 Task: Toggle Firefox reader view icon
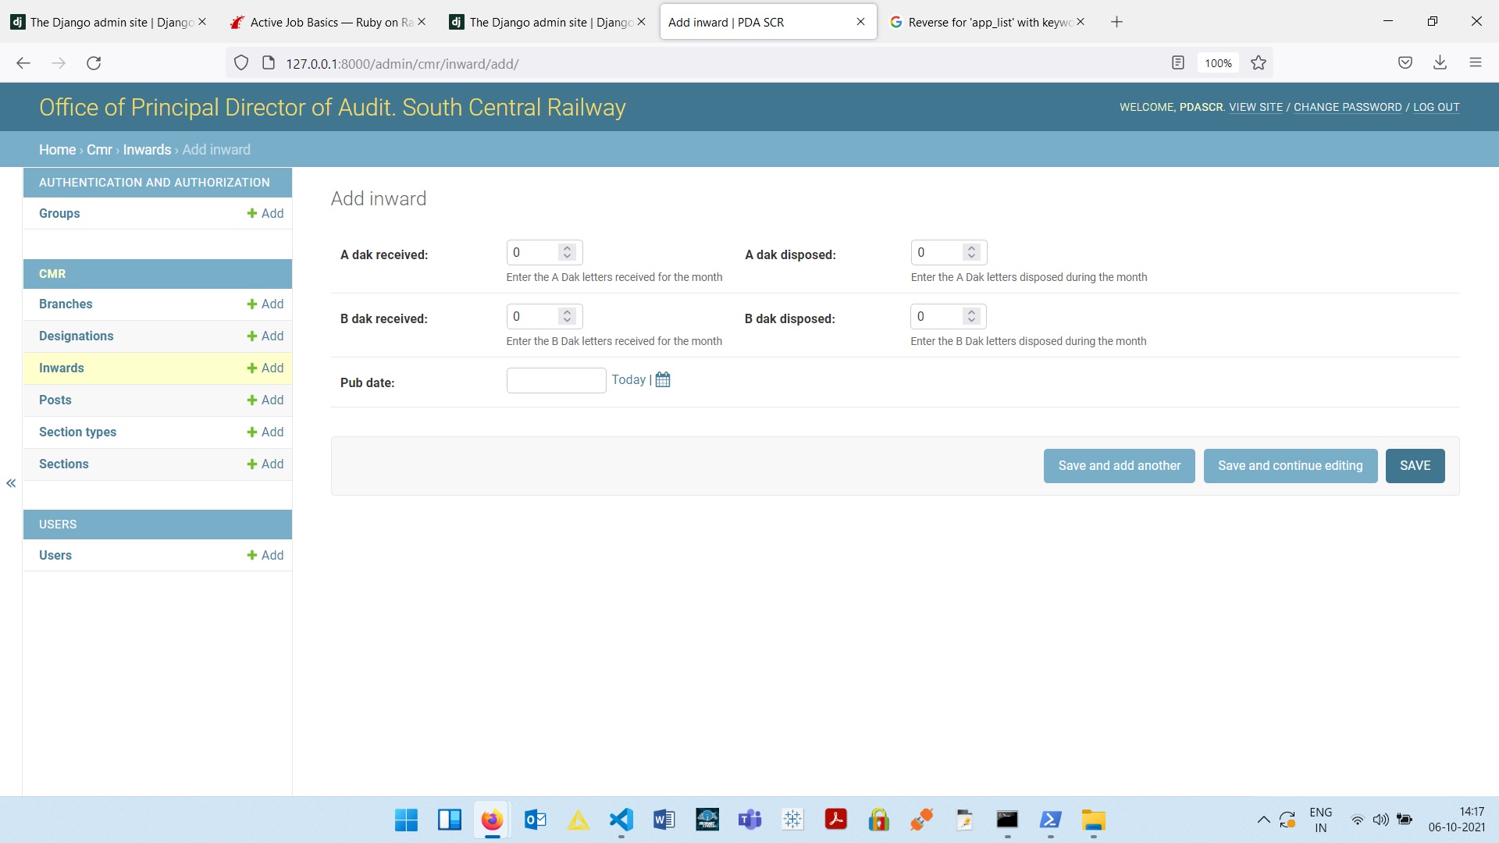1178,63
